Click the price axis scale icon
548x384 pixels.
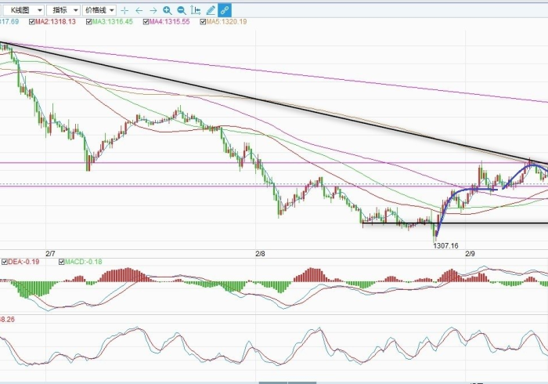click(x=196, y=10)
